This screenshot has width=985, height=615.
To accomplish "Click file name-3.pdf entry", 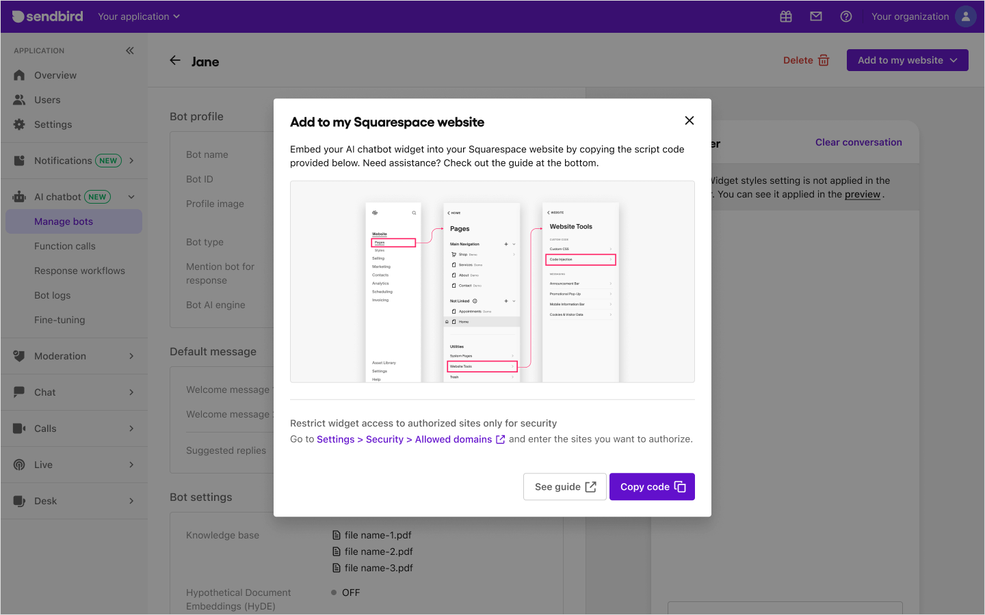I will 372,568.
